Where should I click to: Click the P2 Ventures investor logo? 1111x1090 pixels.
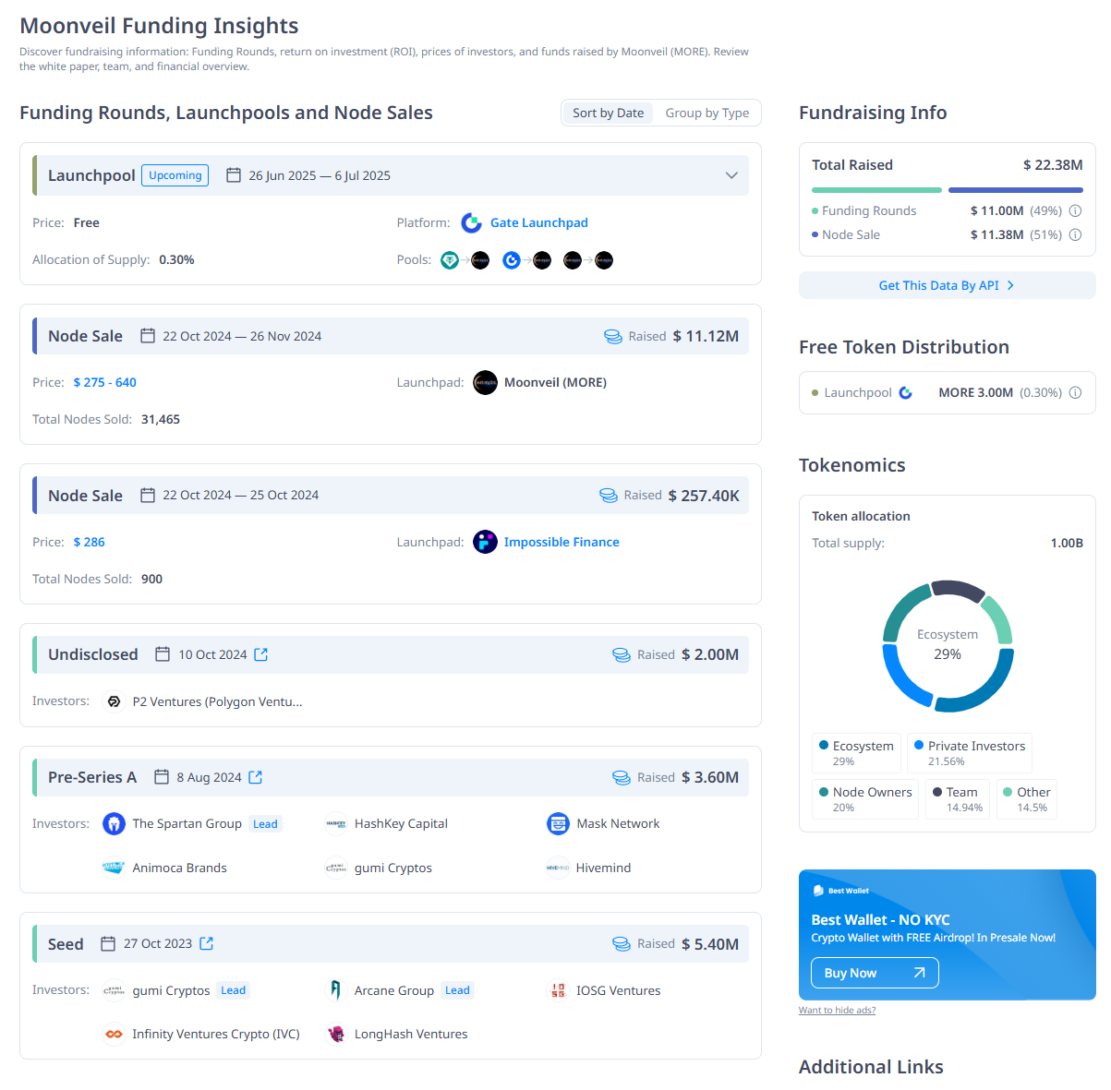[x=114, y=701]
